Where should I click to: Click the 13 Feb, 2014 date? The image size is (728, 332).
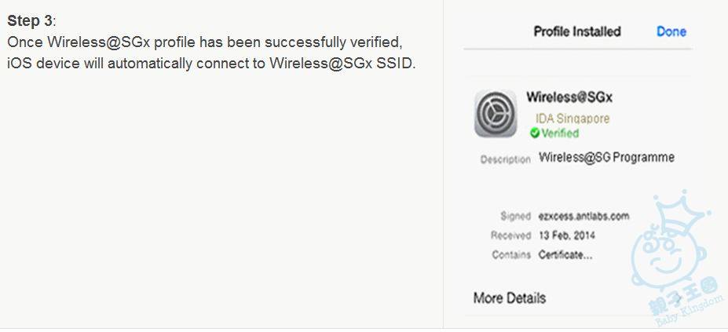566,235
